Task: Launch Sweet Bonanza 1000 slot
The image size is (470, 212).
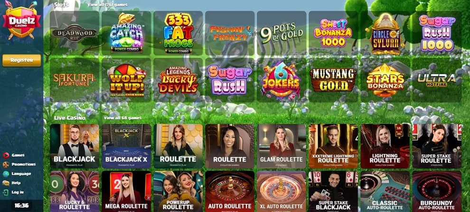Action: [x=333, y=33]
